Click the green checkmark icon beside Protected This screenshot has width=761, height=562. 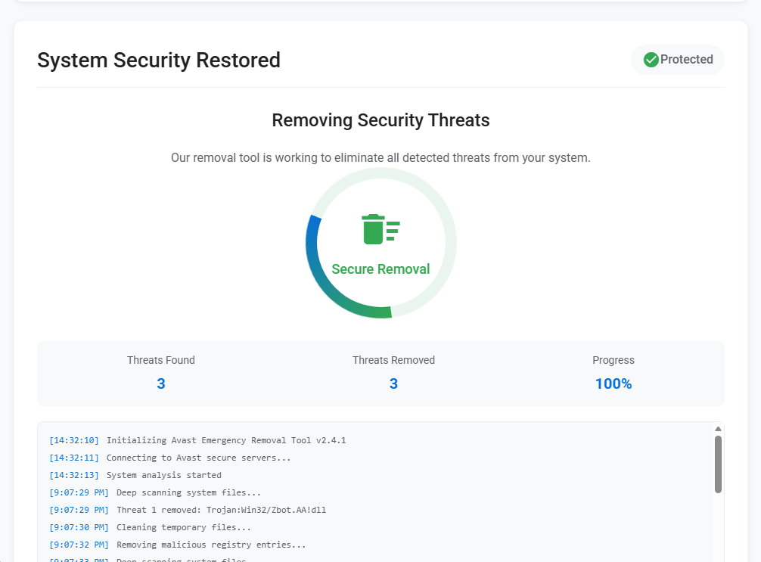651,60
